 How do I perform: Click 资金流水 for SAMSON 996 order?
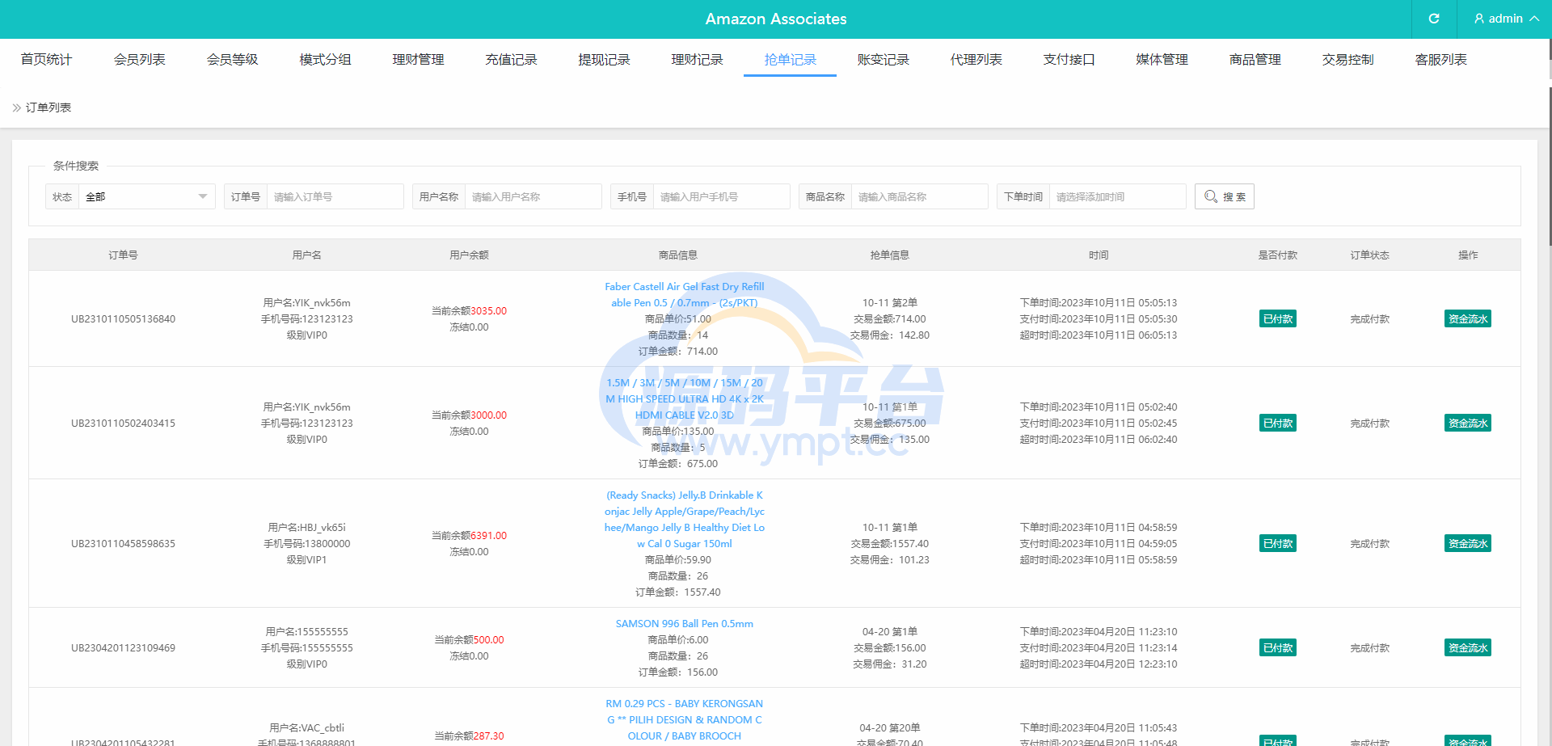point(1467,647)
